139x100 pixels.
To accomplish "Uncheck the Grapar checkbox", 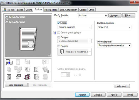I will (x=59, y=23).
